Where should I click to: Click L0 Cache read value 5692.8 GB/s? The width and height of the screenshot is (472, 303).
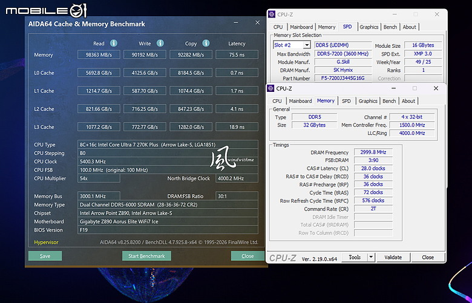pyautogui.click(x=99, y=73)
